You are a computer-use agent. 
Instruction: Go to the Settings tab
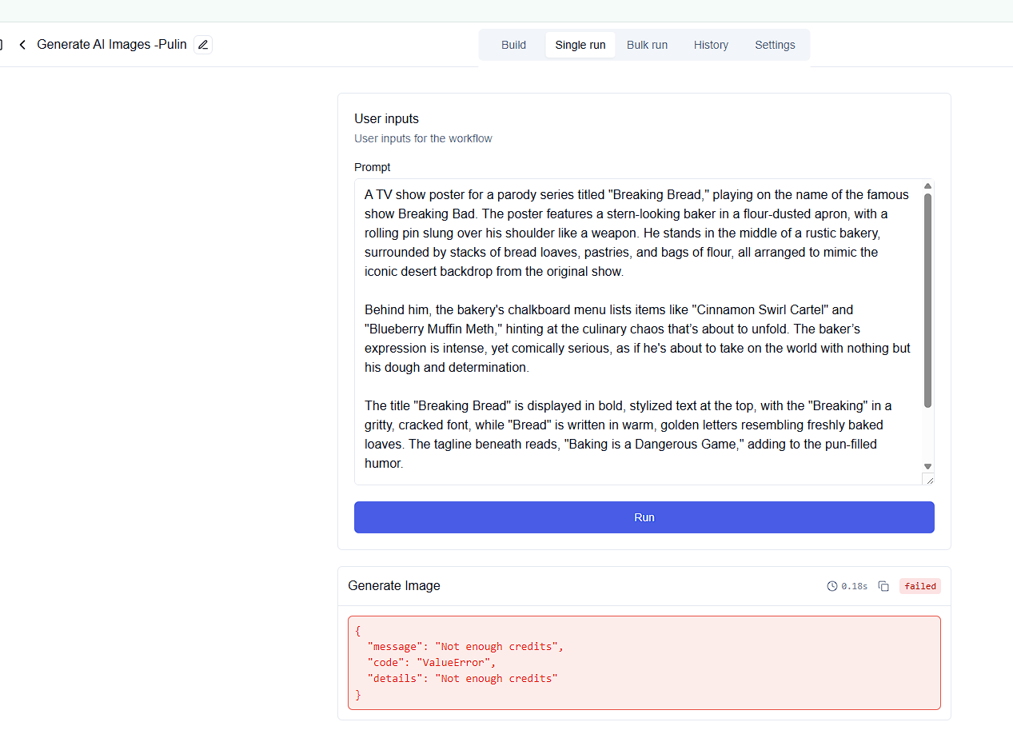[x=775, y=45]
